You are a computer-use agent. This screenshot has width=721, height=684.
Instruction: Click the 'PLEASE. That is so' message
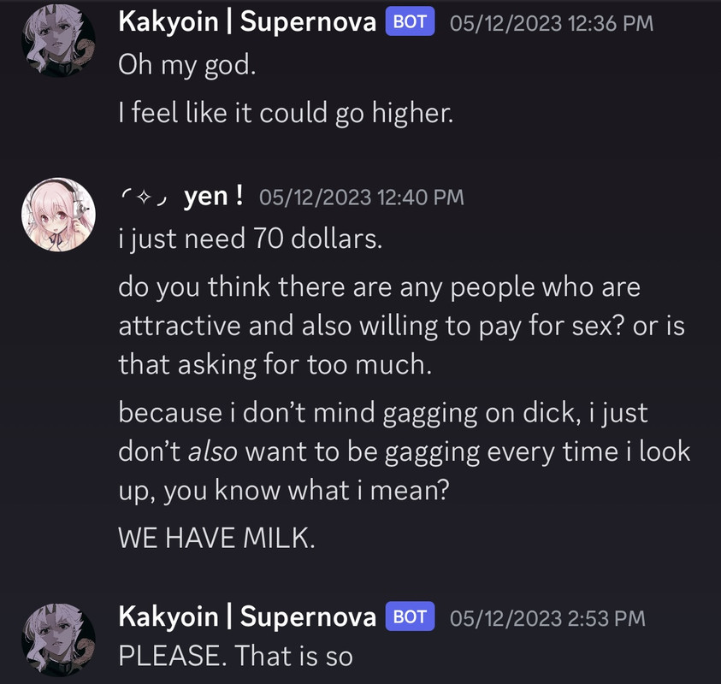click(x=235, y=656)
